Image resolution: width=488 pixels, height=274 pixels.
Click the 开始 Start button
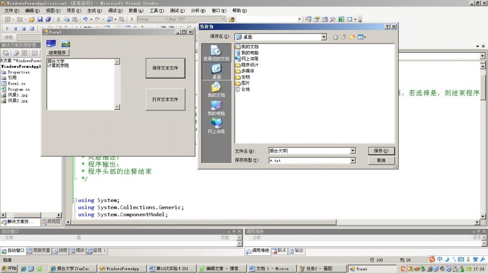(9, 269)
